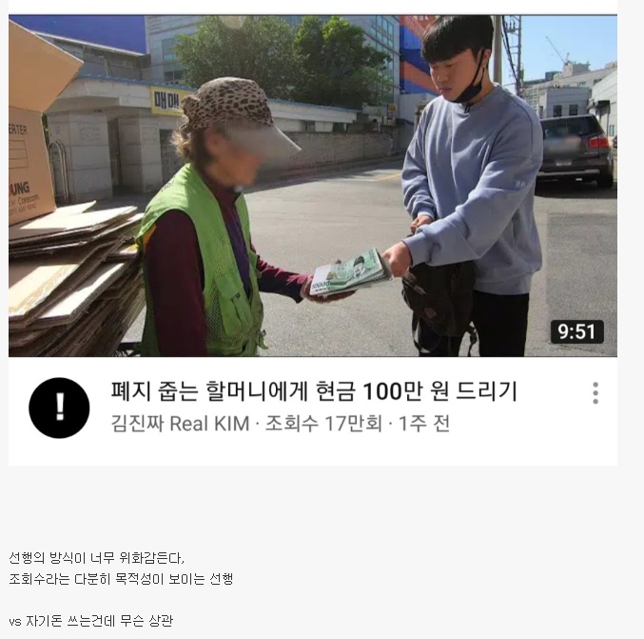Click the stacked flattened cardboard in thumbnail
The height and width of the screenshot is (639, 644).
tap(74, 280)
